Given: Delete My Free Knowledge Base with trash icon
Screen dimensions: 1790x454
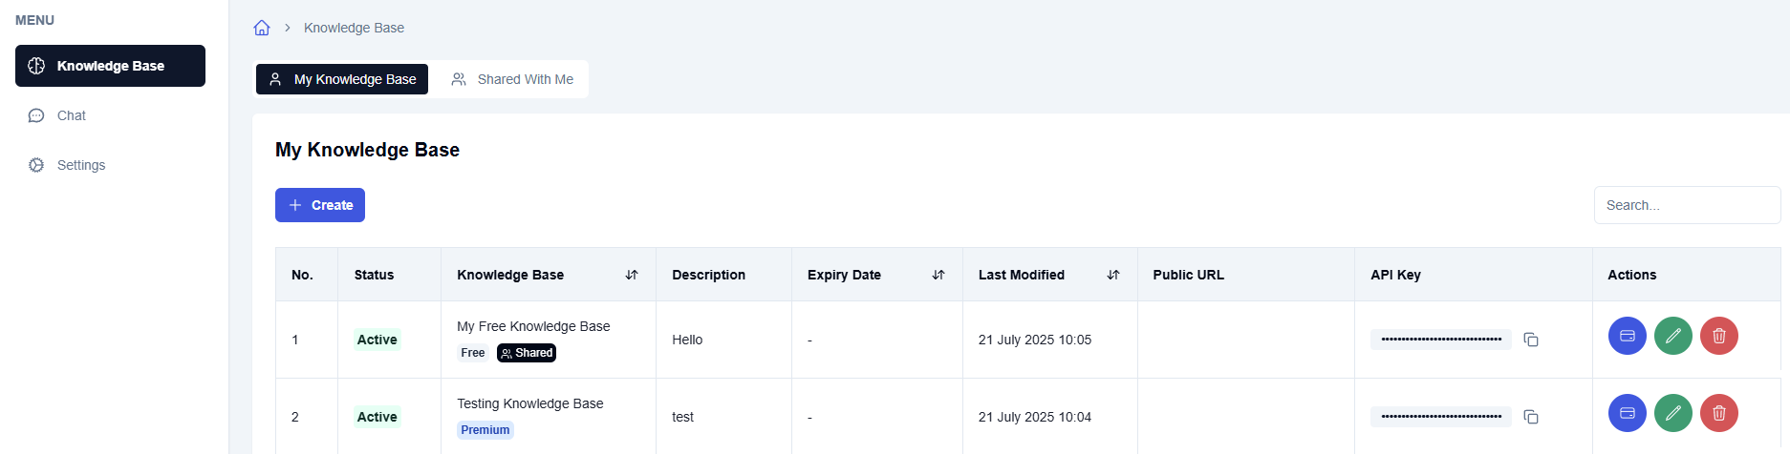Looking at the screenshot, I should pyautogui.click(x=1718, y=336).
